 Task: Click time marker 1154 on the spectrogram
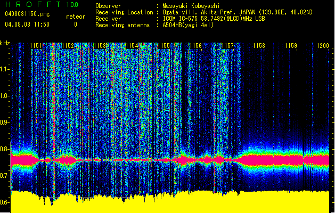click(x=132, y=46)
